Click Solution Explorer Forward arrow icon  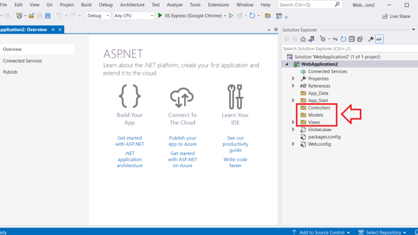[295, 39]
